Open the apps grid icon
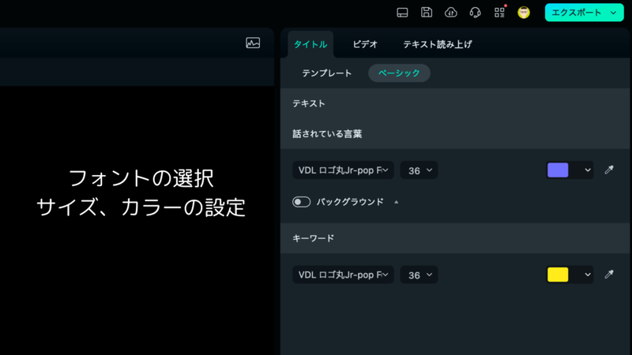632x355 pixels. tap(500, 13)
